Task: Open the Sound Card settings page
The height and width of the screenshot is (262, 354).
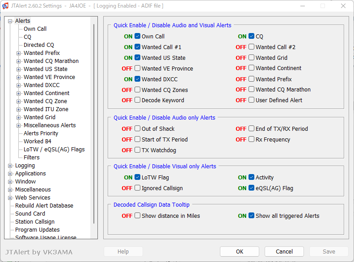Action: (30, 213)
